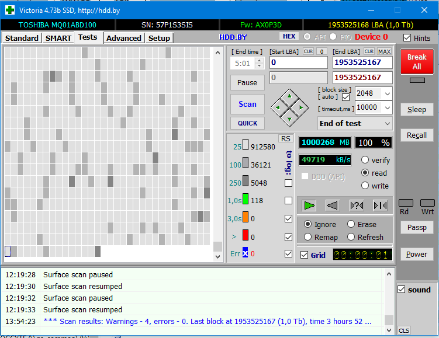Click the End LBA input field

pyautogui.click(x=362, y=62)
